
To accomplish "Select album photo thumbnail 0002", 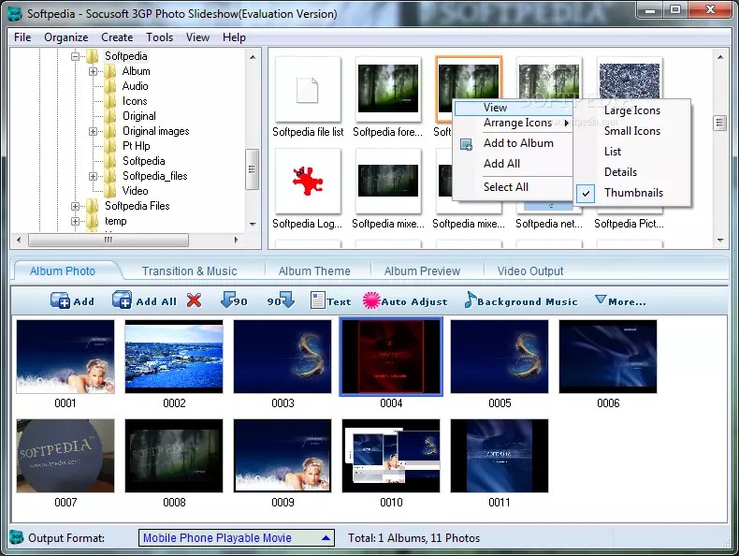I will click(174, 357).
